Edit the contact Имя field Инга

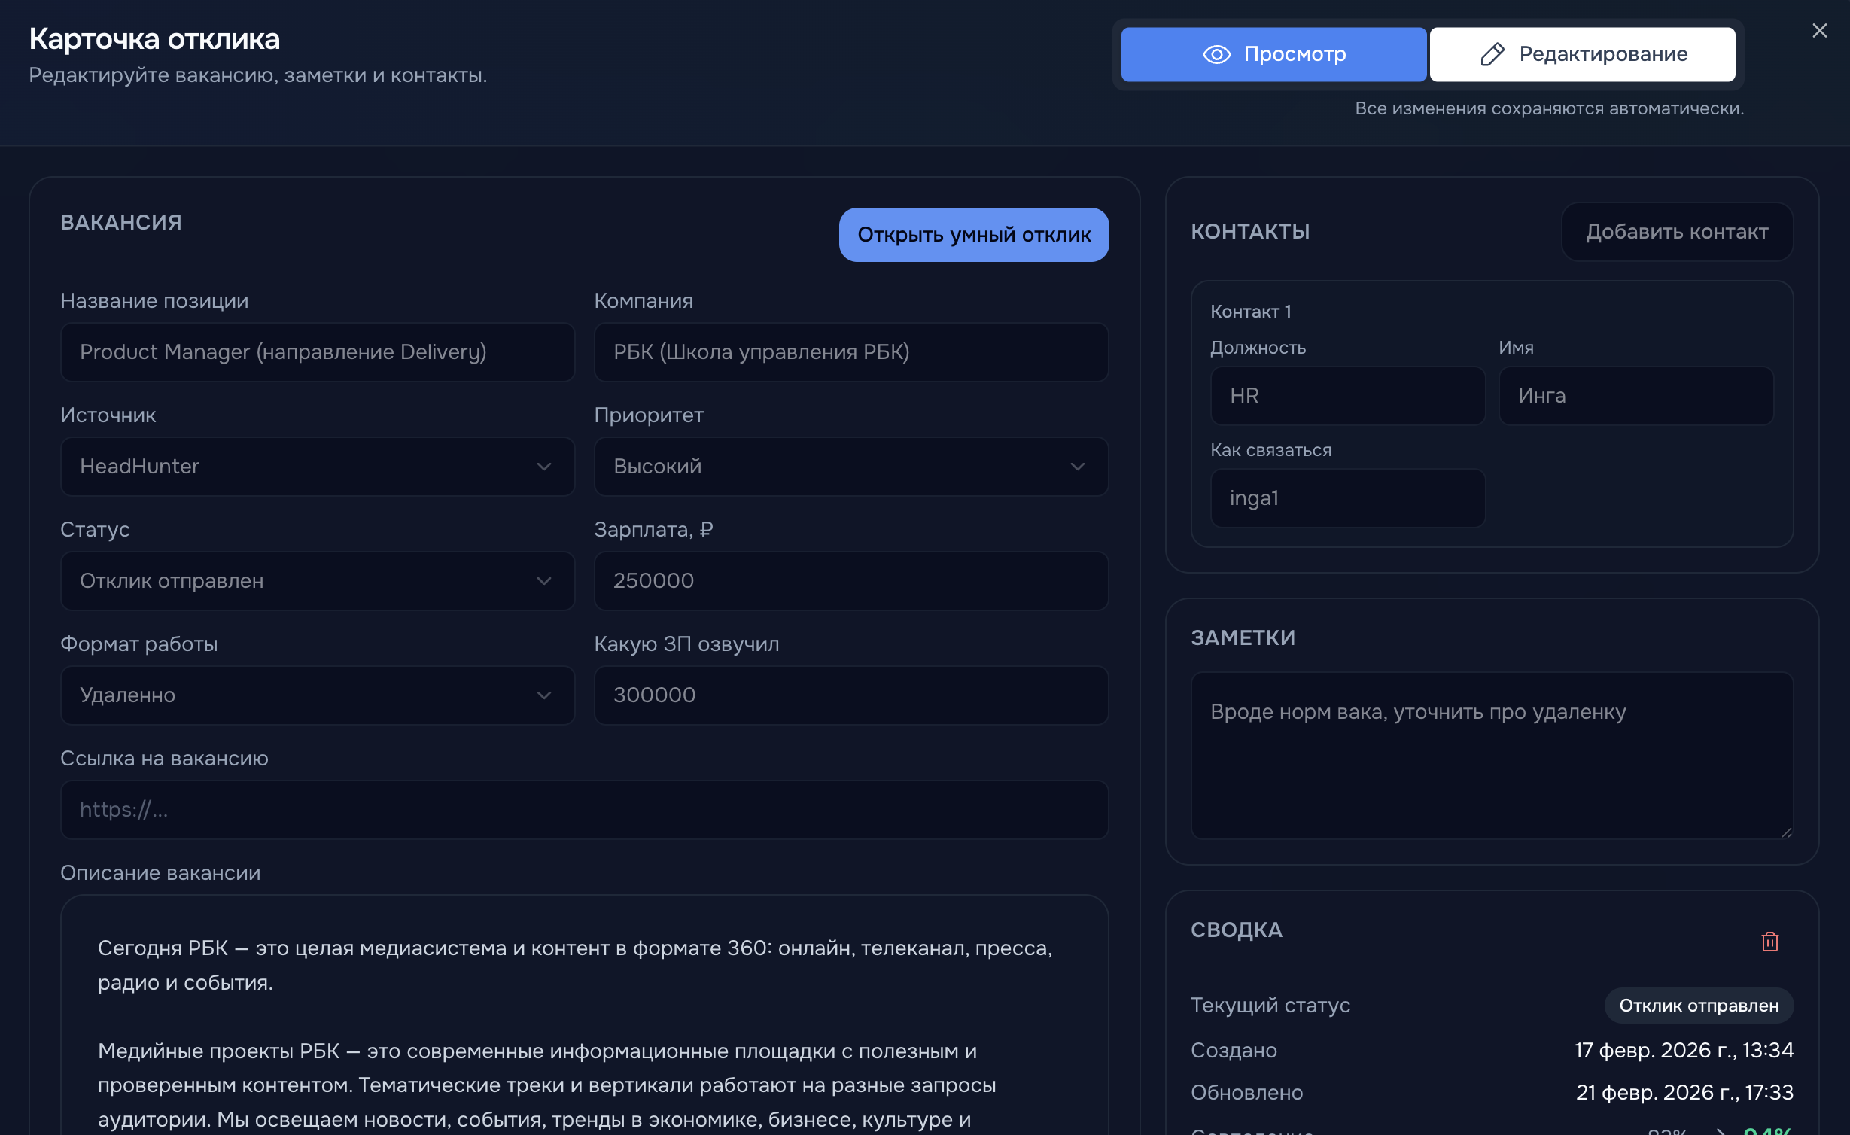pyautogui.click(x=1635, y=396)
